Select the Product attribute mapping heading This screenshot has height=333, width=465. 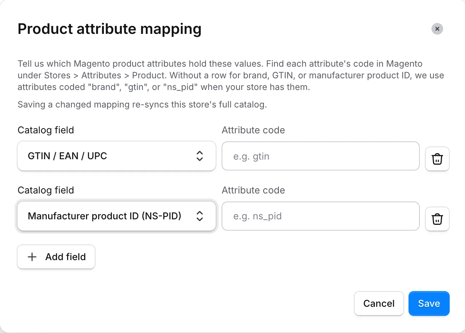[109, 29]
